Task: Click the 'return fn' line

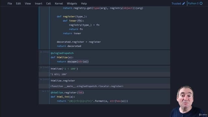Action: 76,29
